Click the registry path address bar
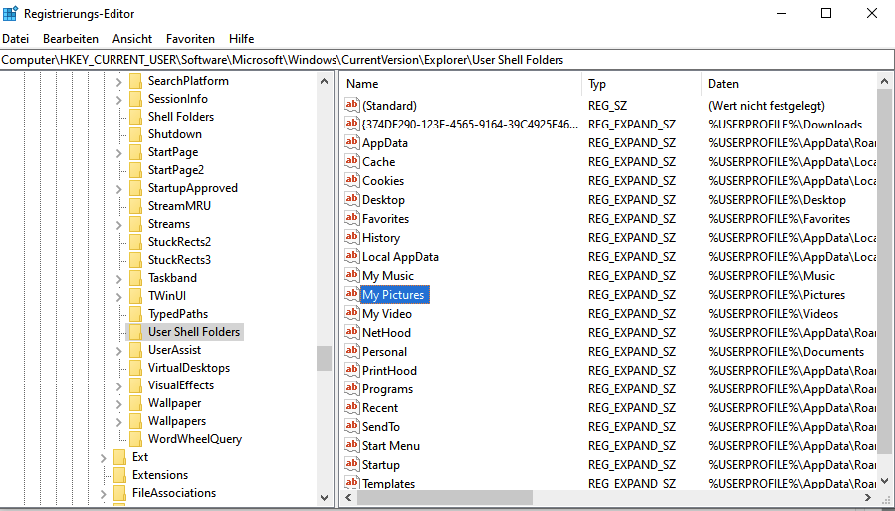Image resolution: width=895 pixels, height=511 pixels. [x=447, y=60]
